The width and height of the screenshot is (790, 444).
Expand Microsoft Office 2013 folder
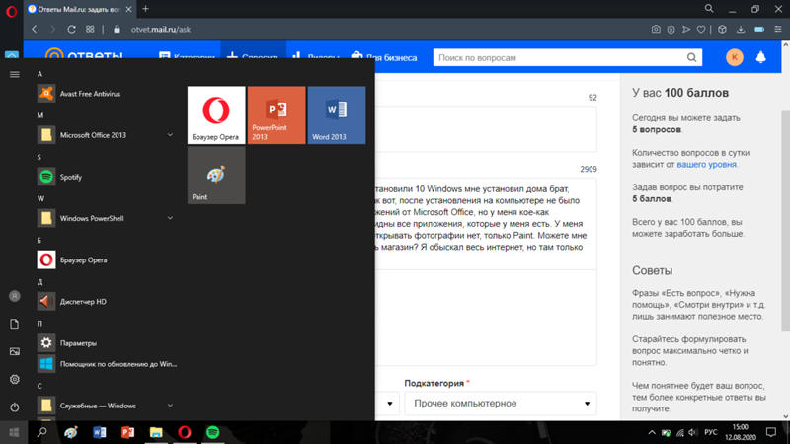click(x=106, y=135)
